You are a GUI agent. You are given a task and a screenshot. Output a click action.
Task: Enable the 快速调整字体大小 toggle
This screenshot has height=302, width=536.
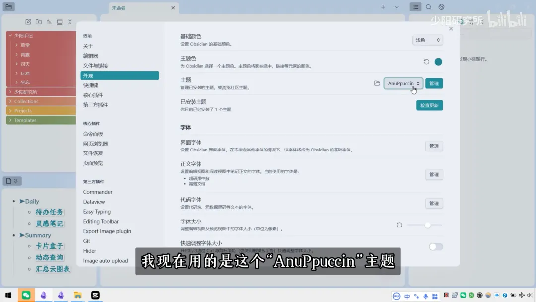[x=435, y=246]
